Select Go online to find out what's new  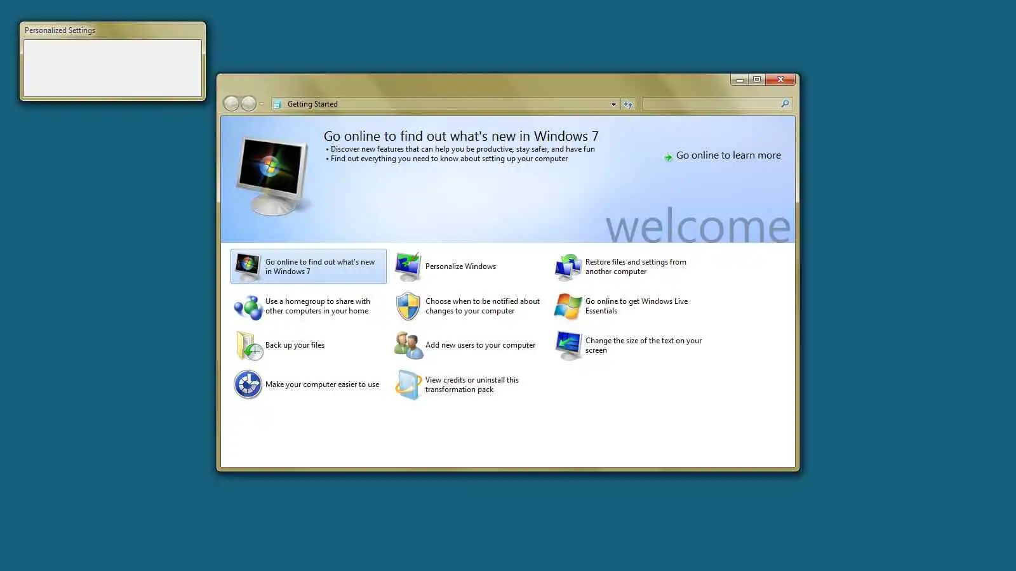tap(309, 266)
